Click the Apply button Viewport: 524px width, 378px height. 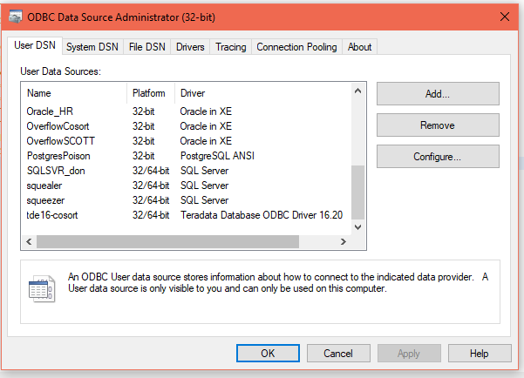(409, 354)
